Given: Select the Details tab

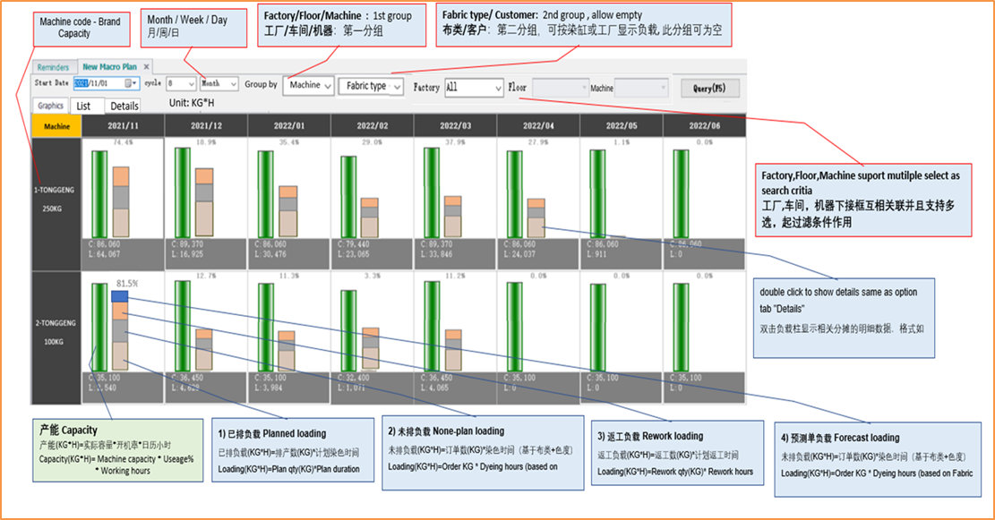Looking at the screenshot, I should pos(124,106).
